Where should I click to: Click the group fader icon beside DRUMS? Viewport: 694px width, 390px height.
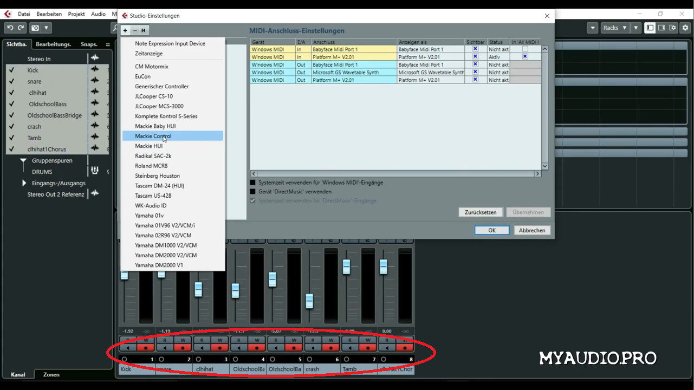click(x=95, y=171)
